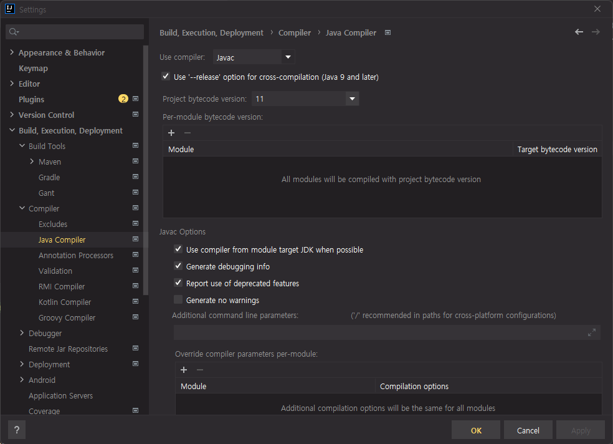The width and height of the screenshot is (613, 444).
Task: Click the project-level icon beside Remote Jar Repositories
Action: tap(135, 349)
